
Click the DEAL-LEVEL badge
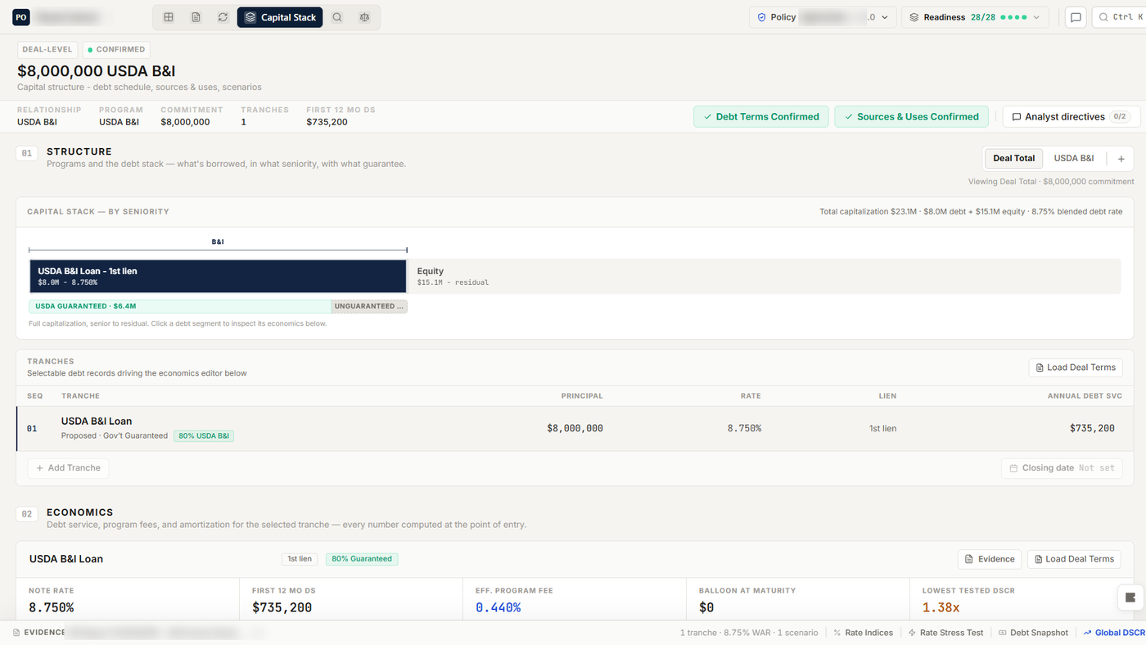coord(47,50)
